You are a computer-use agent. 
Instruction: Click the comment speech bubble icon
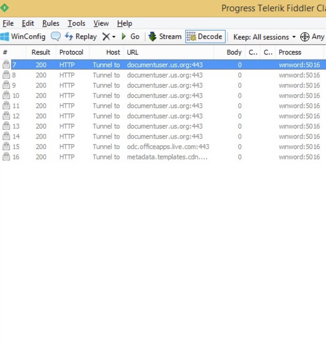click(55, 36)
